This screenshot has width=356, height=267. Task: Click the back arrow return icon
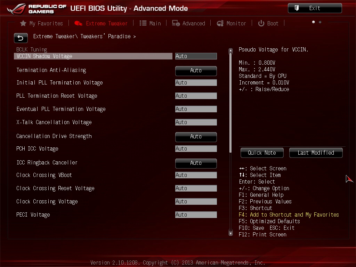point(21,38)
